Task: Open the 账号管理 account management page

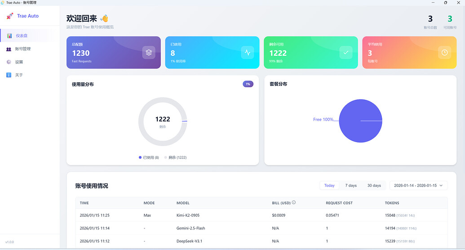Action: (x=30, y=49)
